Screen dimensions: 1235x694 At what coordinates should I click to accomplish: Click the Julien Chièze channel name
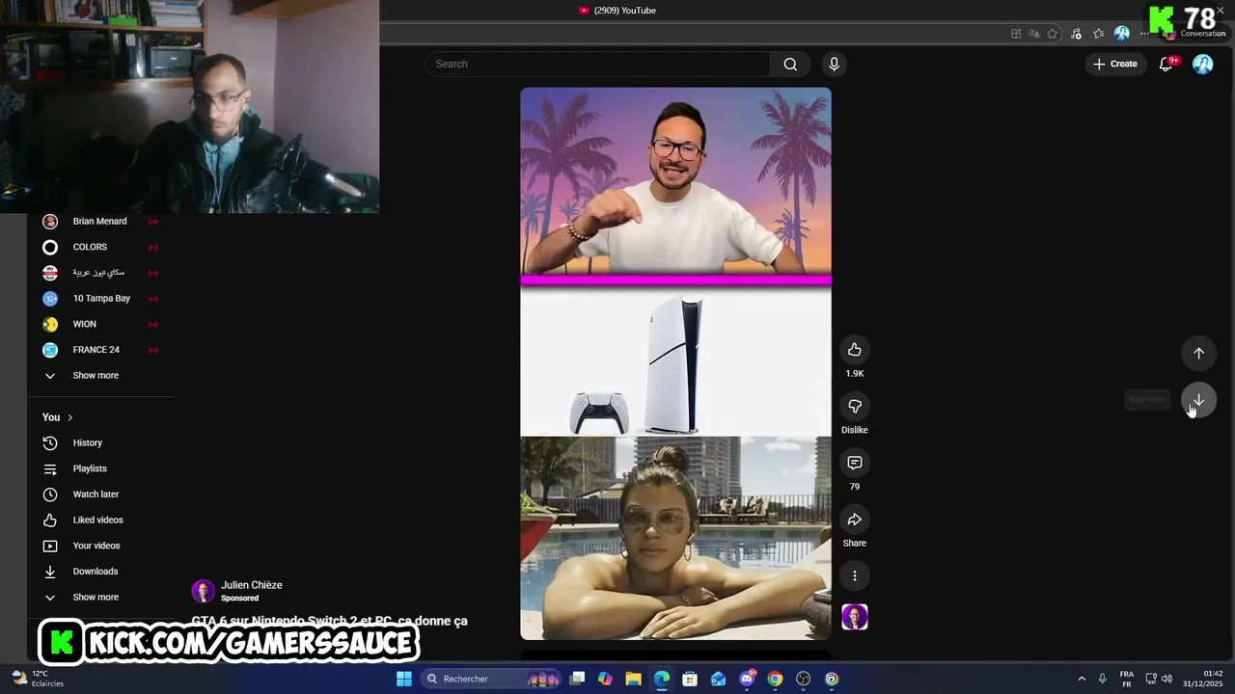pyautogui.click(x=251, y=585)
